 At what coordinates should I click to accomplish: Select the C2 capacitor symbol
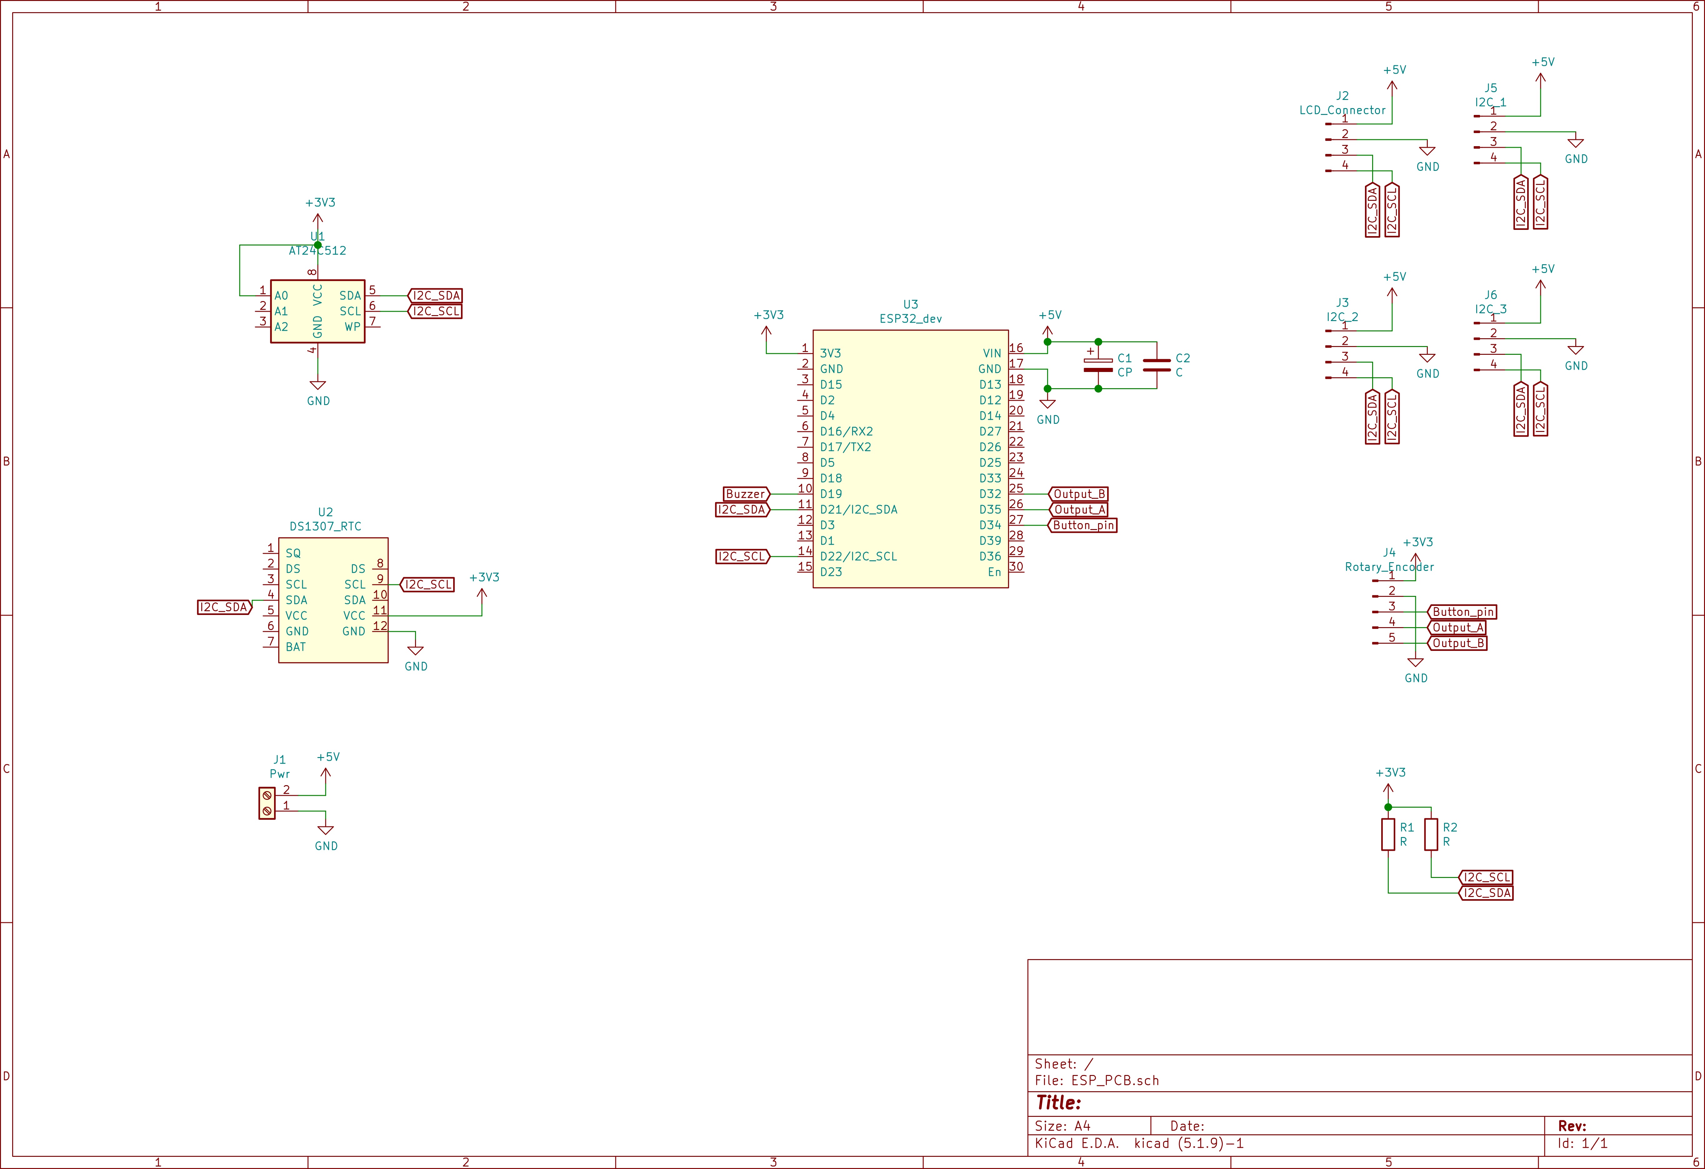(x=1157, y=365)
